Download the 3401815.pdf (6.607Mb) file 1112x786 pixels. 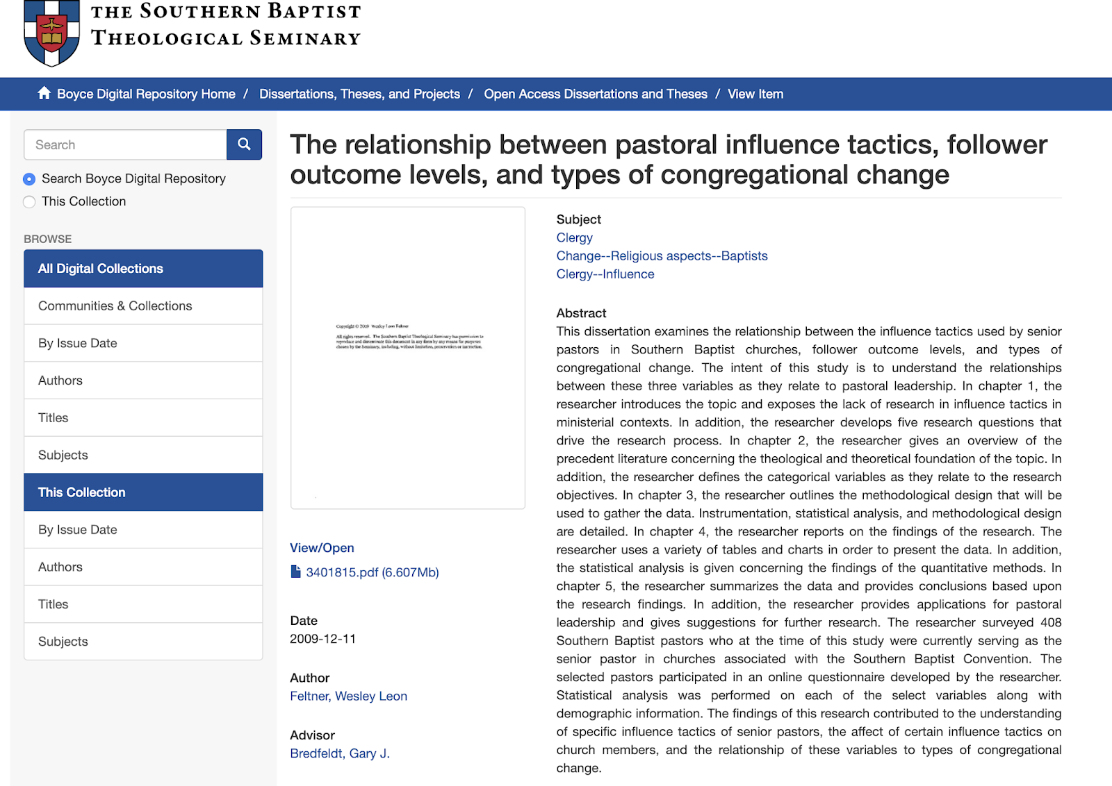coord(372,572)
